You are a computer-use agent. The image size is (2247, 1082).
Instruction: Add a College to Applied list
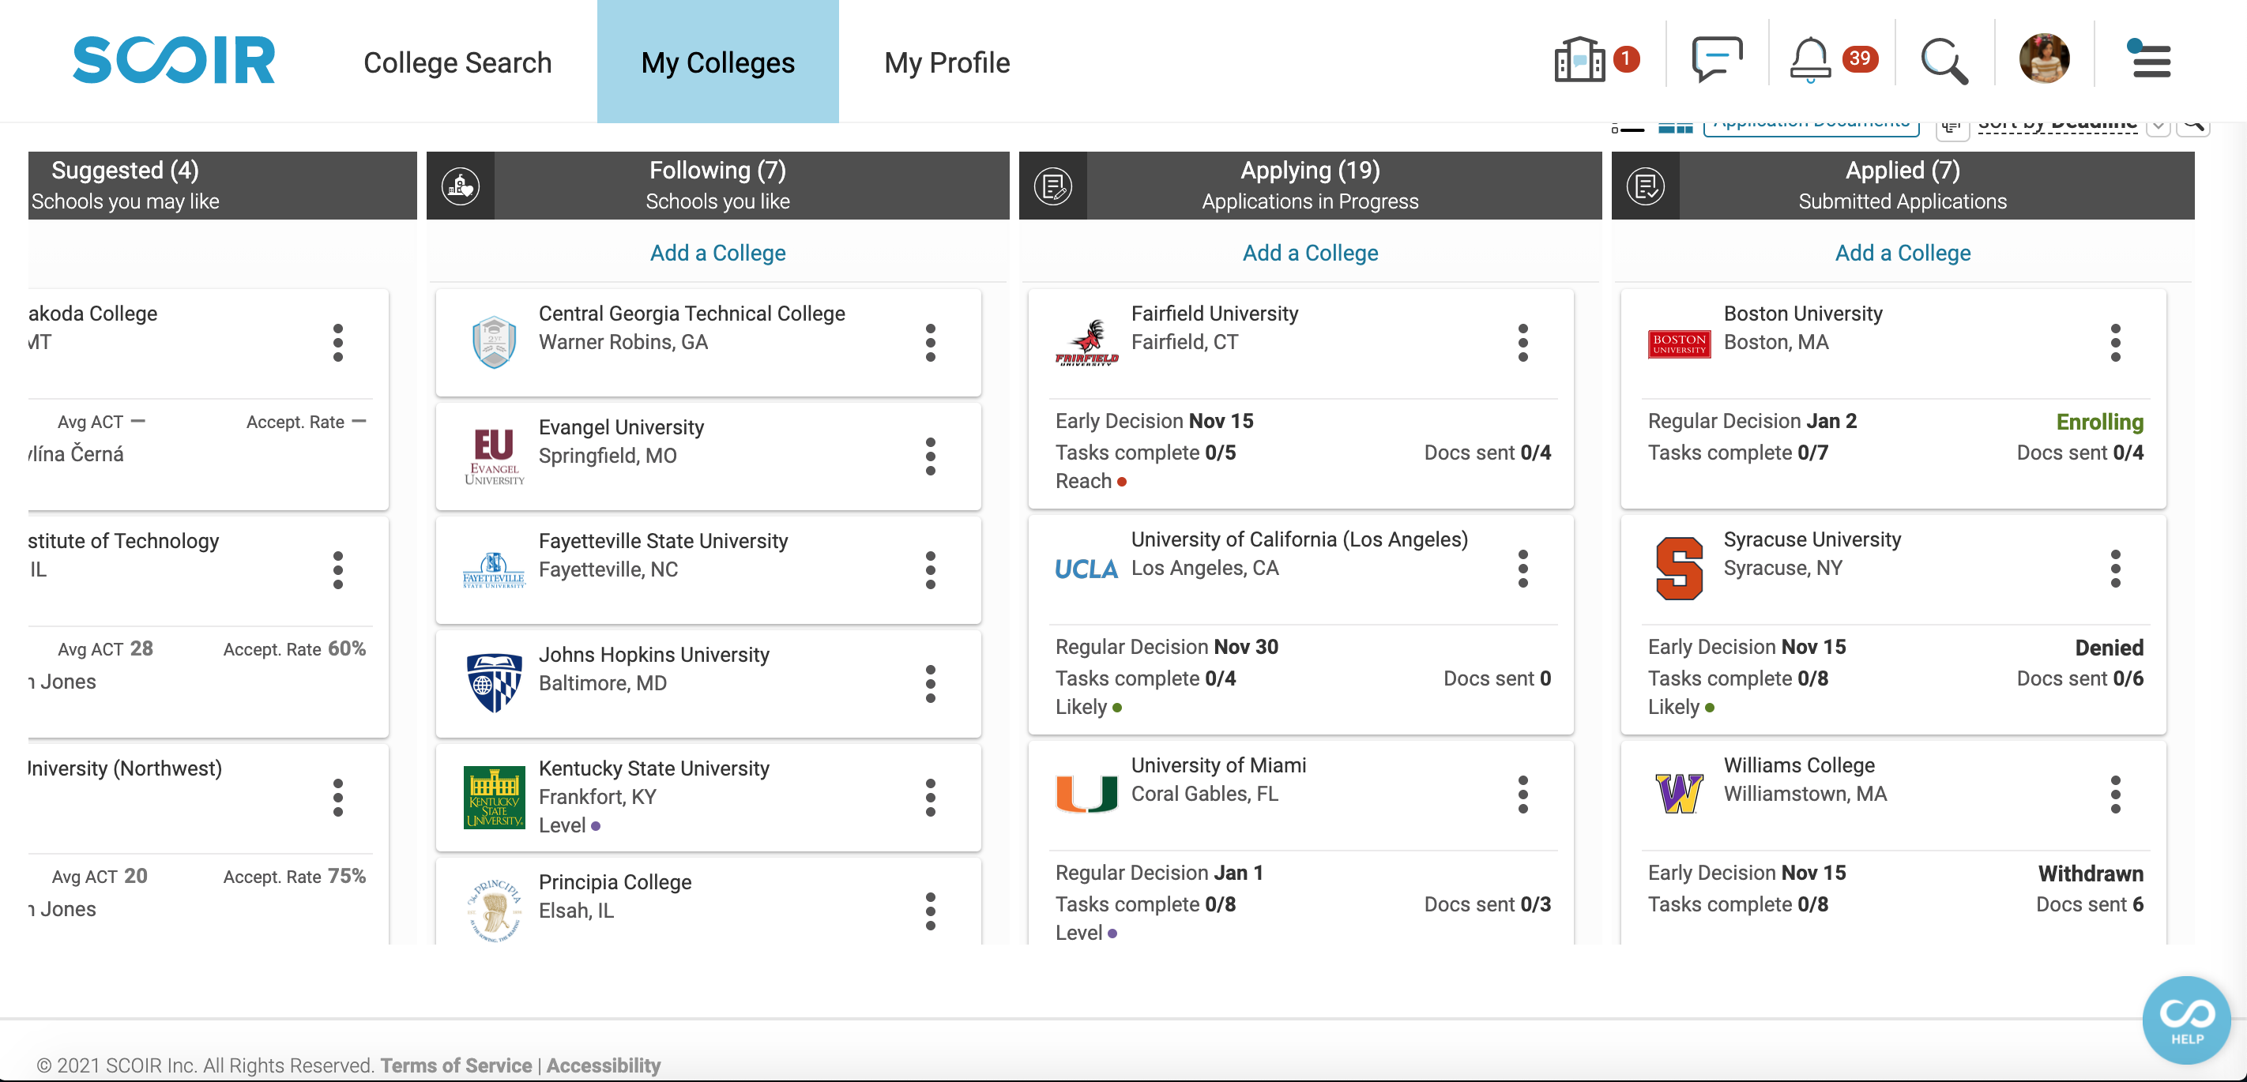1903,253
